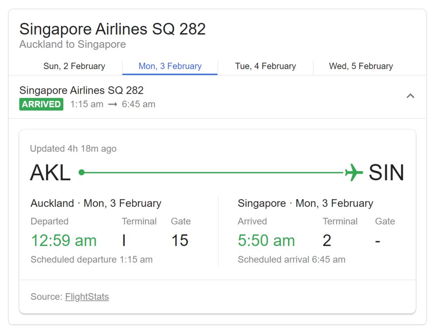Viewport: 436px width, 329px height.
Task: Click the Auckland to Singapore subtitle
Action: 73,44
